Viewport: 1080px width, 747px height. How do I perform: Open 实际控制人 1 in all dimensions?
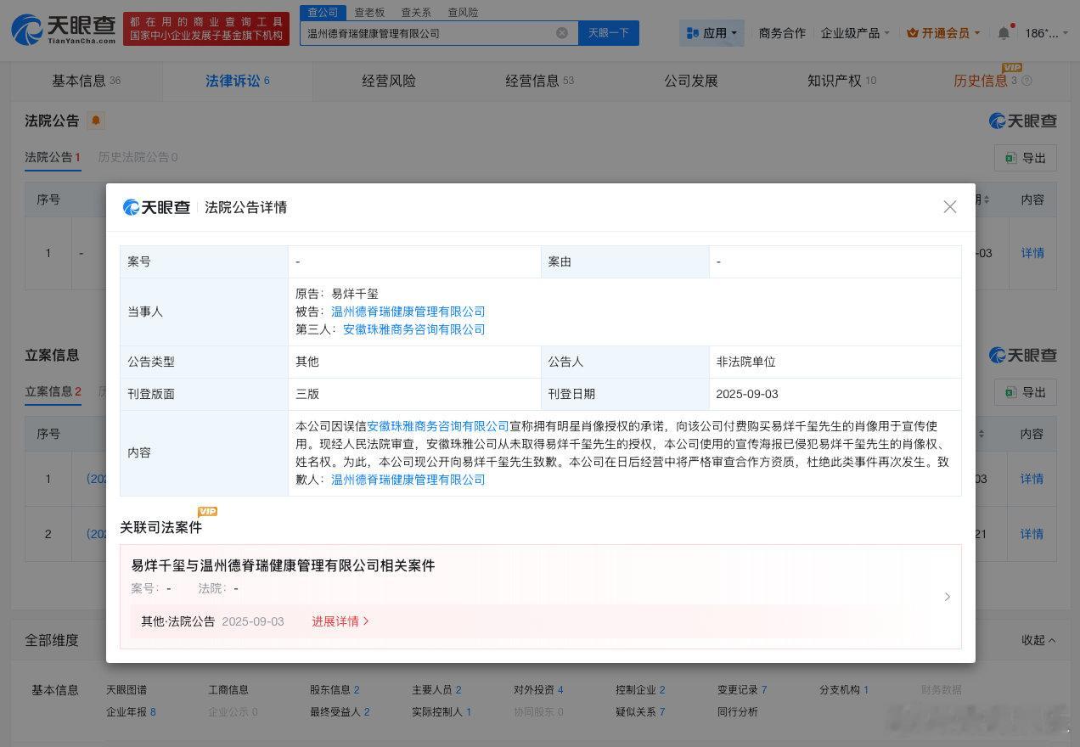pos(442,712)
